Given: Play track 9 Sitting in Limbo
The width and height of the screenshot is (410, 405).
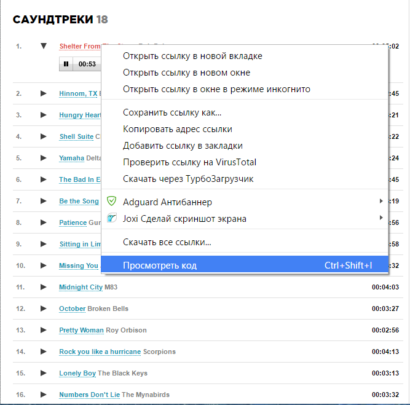Looking at the screenshot, I should pyautogui.click(x=44, y=244).
